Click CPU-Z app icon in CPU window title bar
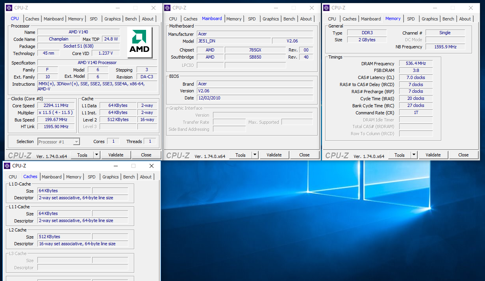Screen dimensions: 485x281 tap(9, 8)
